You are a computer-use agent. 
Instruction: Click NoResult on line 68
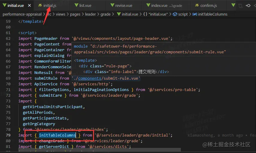click(x=43, y=73)
